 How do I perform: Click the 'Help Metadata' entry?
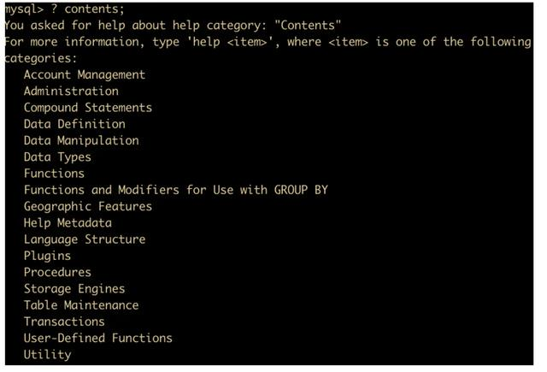point(68,223)
